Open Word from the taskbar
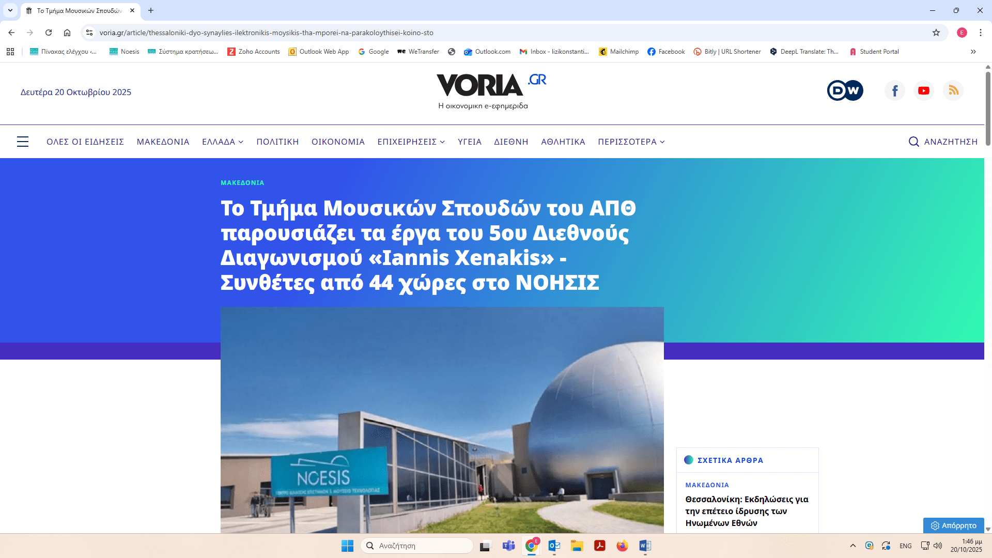992x558 pixels. tap(645, 546)
